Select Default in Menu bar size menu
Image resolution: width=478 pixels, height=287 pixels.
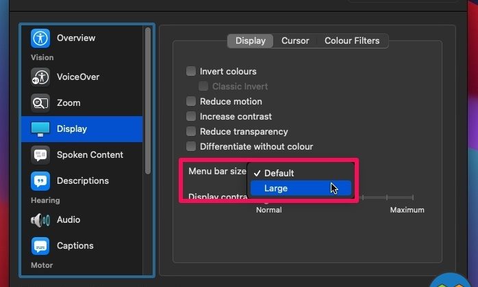point(301,173)
